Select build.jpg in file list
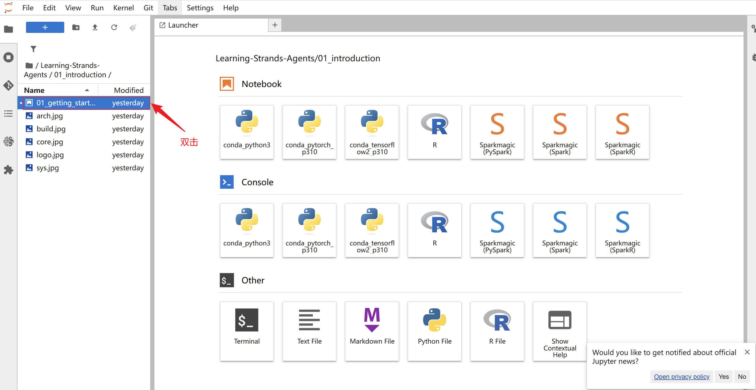Screen dimensions: 756x390 84,129
